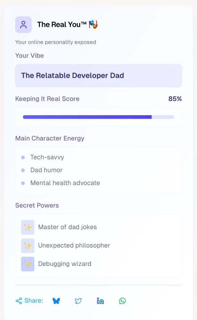The image size is (197, 320).
Task: Expand The Relatable Developer Dad vibe card
Action: 98,76
